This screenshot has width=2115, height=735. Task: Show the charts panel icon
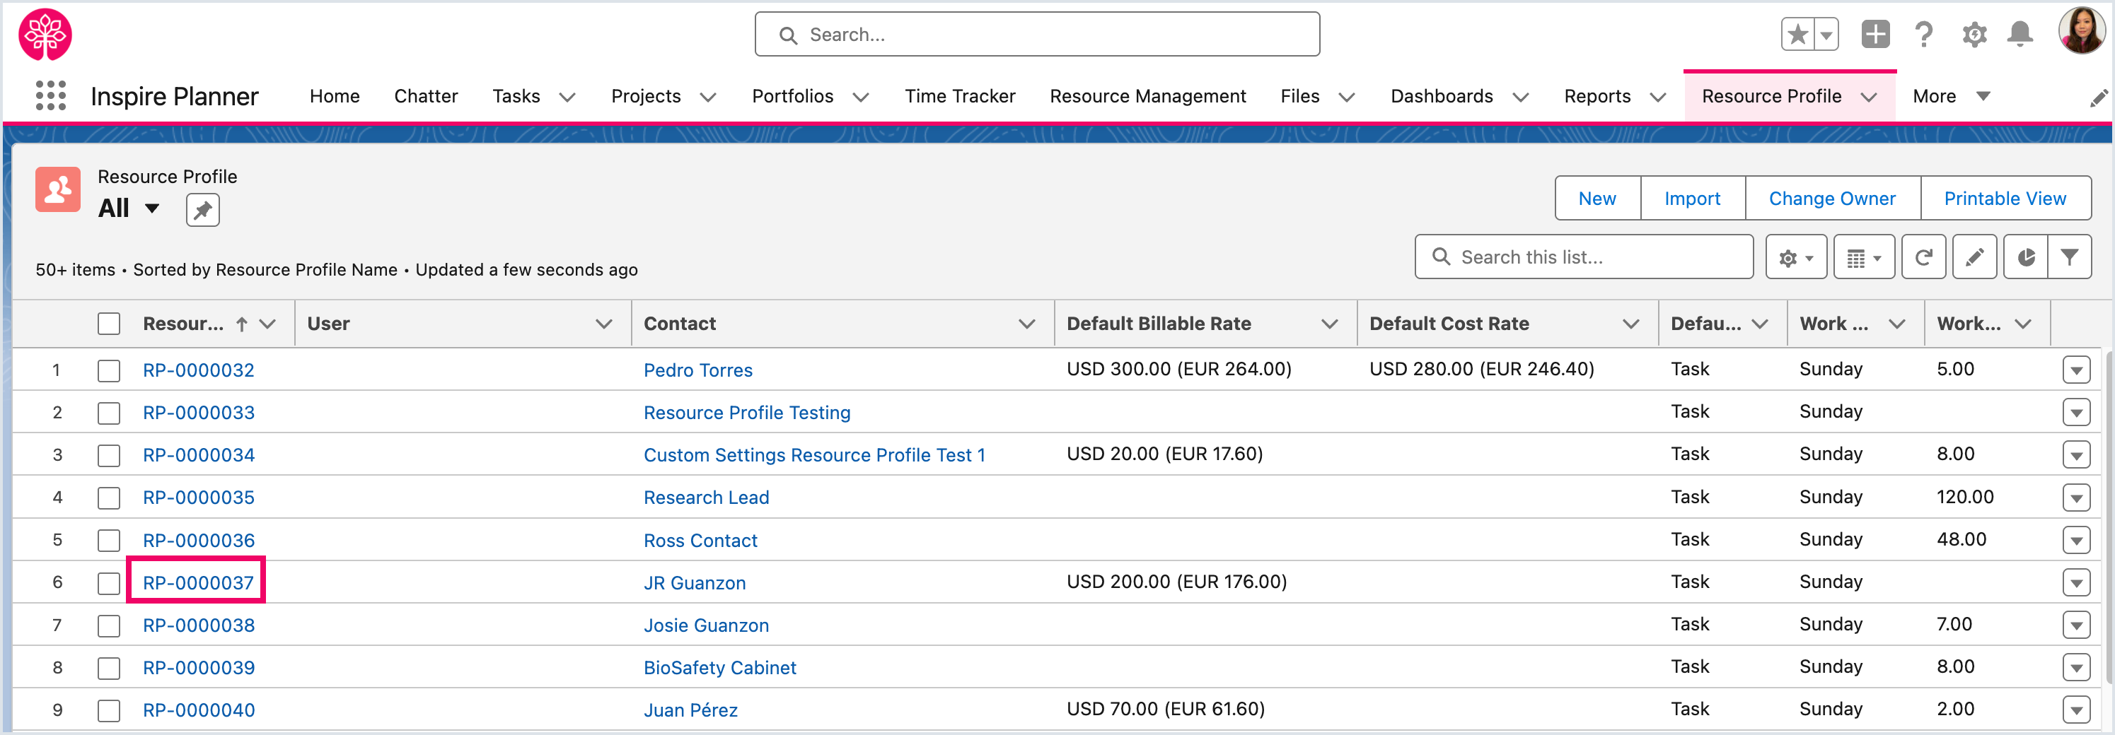(2025, 257)
